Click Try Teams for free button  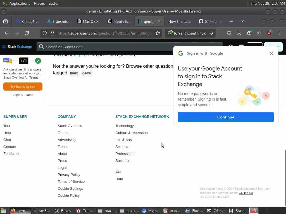[x=23, y=86]
